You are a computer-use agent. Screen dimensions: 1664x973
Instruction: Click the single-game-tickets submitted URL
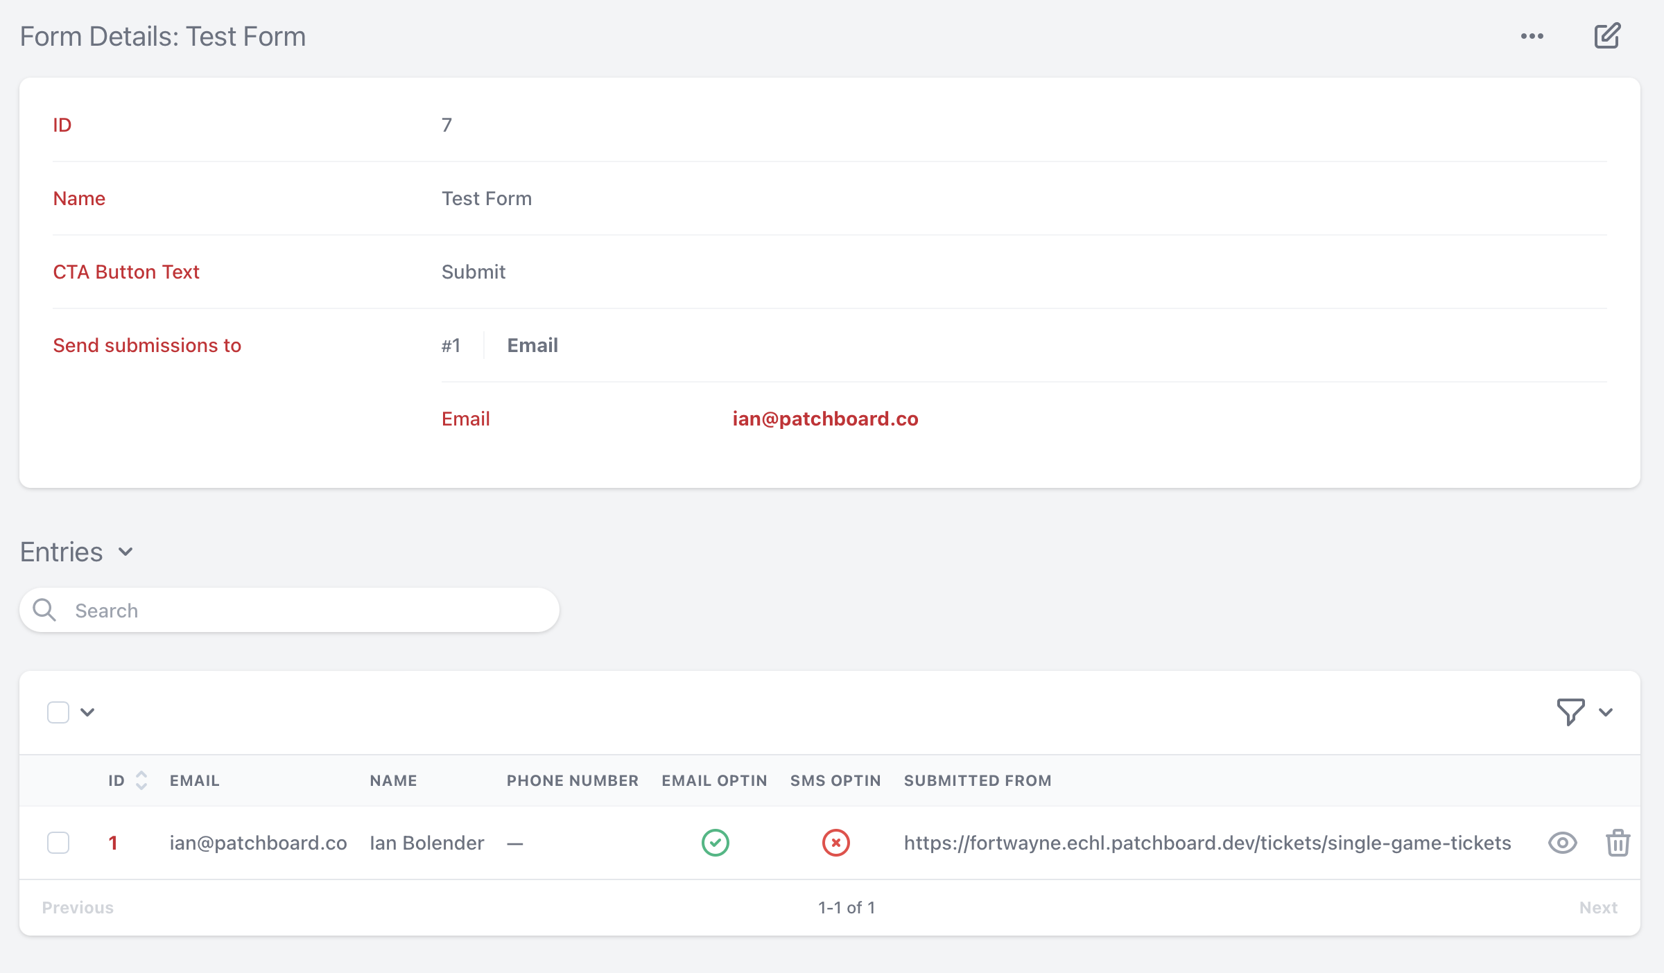click(x=1207, y=843)
